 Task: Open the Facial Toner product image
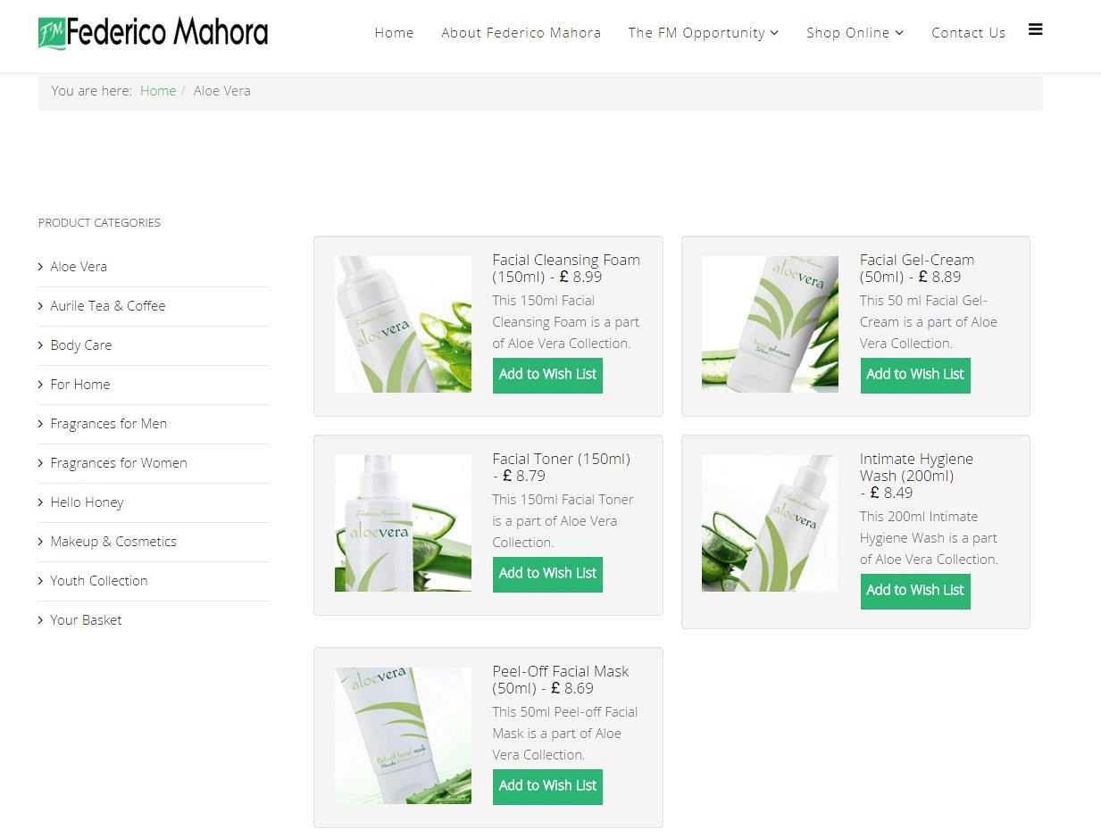click(403, 523)
